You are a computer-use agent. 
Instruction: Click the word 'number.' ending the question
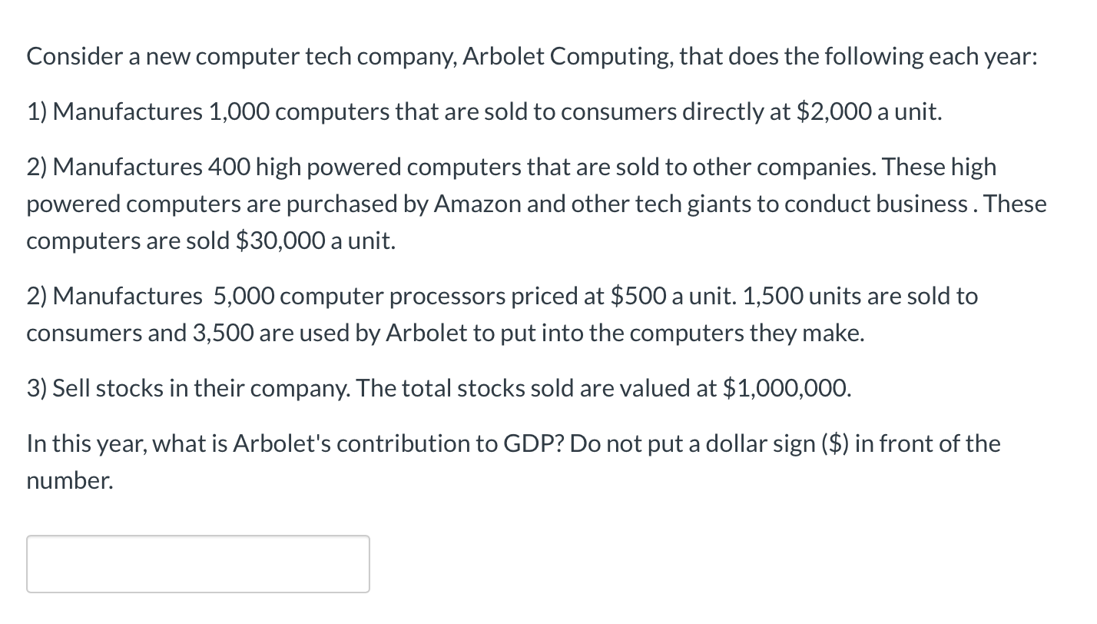pos(68,480)
